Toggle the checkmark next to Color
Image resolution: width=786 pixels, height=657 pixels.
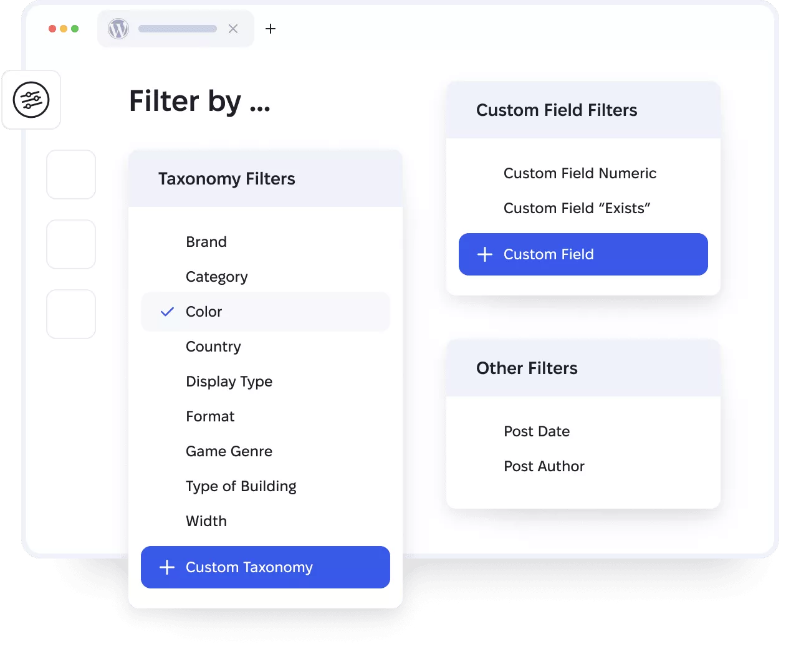(167, 312)
